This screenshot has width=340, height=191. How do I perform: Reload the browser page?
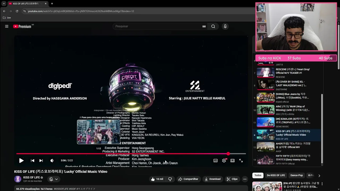[17, 11]
